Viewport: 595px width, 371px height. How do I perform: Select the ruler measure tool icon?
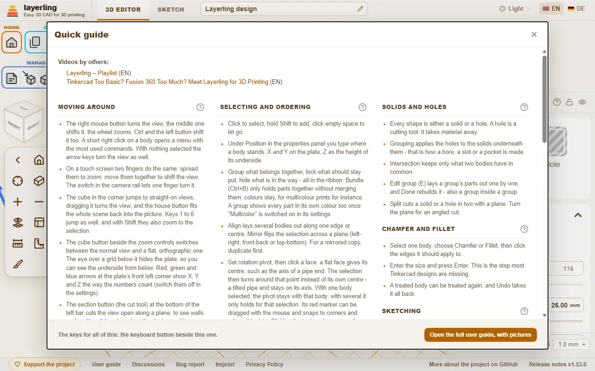(18, 243)
